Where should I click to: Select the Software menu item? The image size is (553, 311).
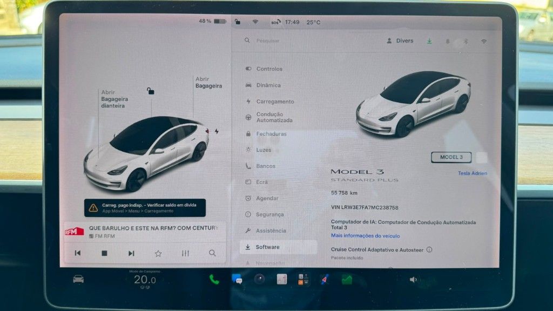pyautogui.click(x=278, y=247)
